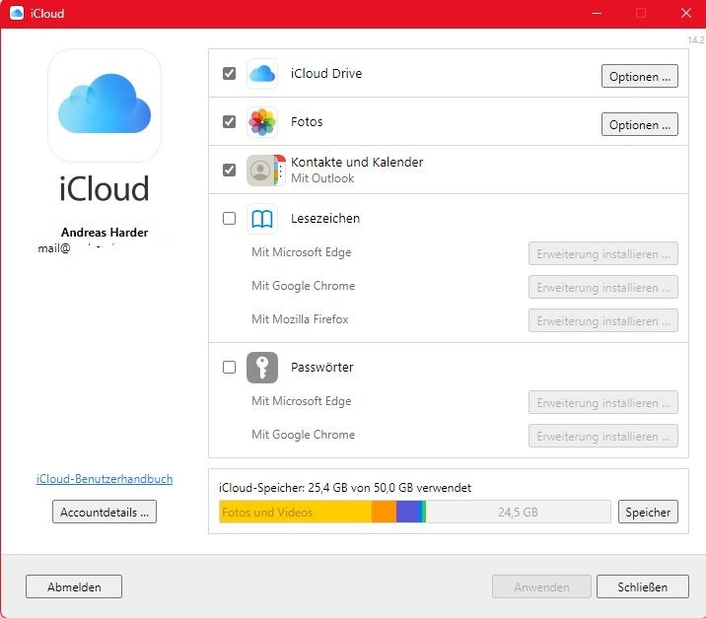The image size is (706, 618).
Task: Enable the Passwörter checkbox
Action: 230,368
